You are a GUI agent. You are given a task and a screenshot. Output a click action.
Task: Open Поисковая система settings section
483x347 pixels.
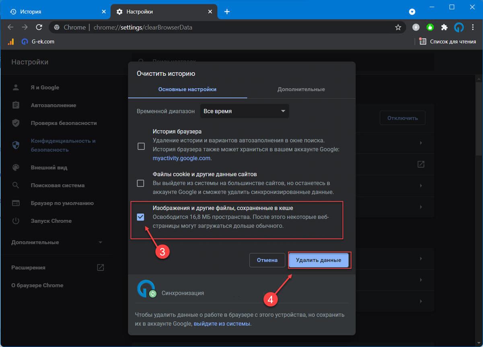[x=58, y=185]
